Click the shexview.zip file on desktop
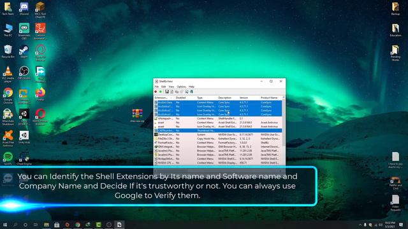Screen dimensions: 408x229 (x=137, y=116)
